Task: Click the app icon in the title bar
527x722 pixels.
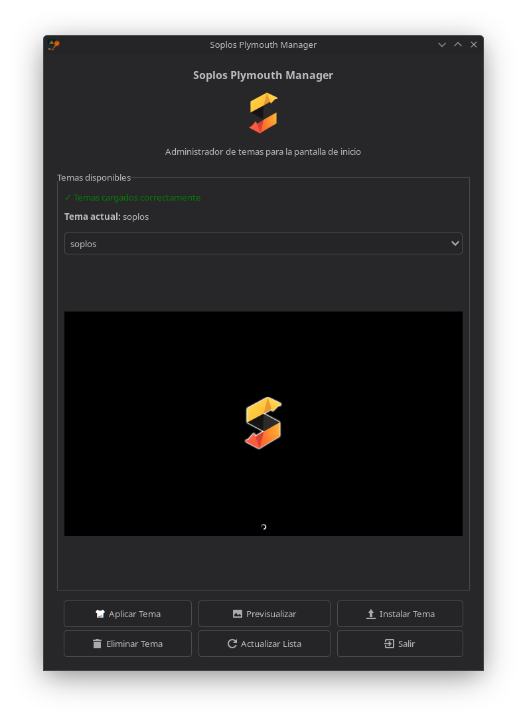Action: 54,45
